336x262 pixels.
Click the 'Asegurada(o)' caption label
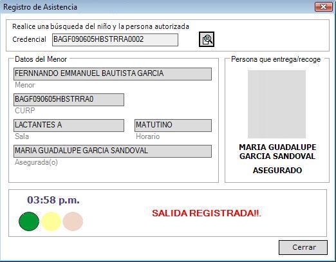[x=36, y=162]
